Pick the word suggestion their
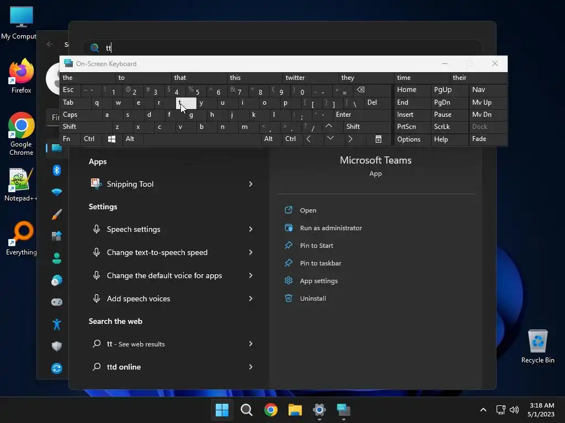This screenshot has width=565, height=423. click(x=478, y=78)
